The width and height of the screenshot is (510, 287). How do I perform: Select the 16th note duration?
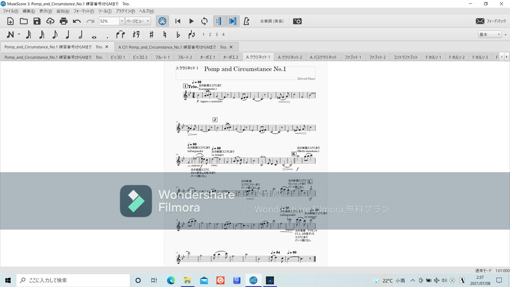41,35
